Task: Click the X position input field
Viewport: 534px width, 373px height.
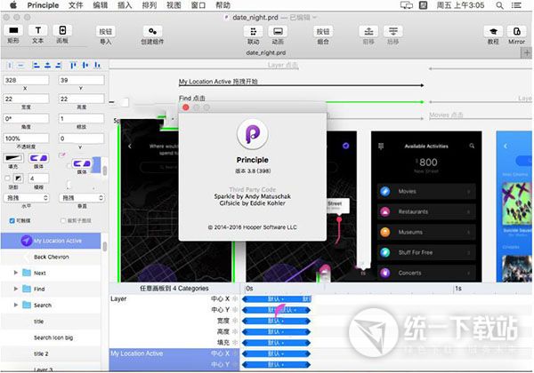Action: pos(27,80)
